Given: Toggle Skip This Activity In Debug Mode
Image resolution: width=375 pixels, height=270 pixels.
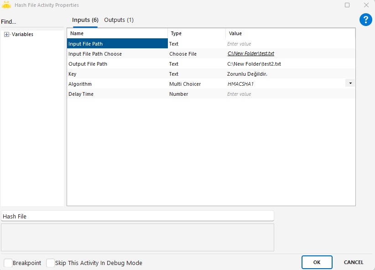Looking at the screenshot, I should click(50, 263).
